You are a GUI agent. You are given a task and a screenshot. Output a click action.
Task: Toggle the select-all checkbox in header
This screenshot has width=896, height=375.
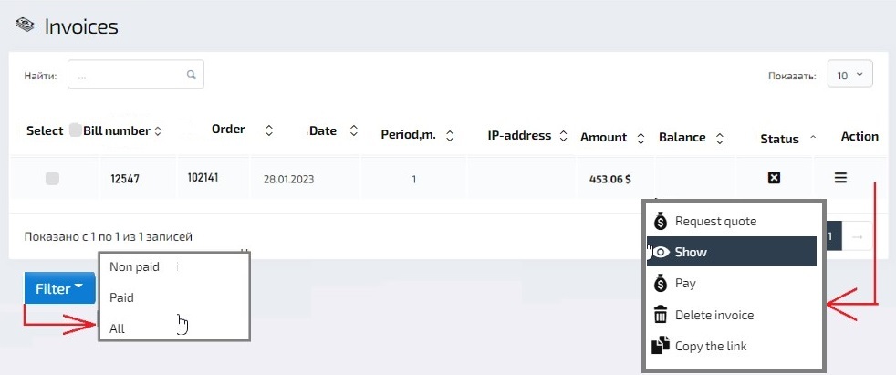[x=76, y=130]
